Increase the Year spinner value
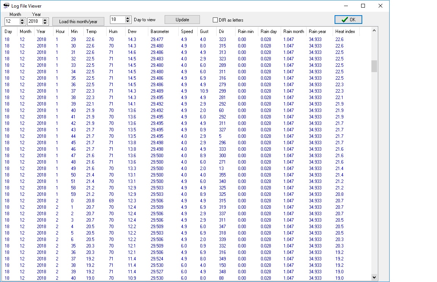Image resolution: width=437 pixels, height=282 pixels. click(x=46, y=20)
